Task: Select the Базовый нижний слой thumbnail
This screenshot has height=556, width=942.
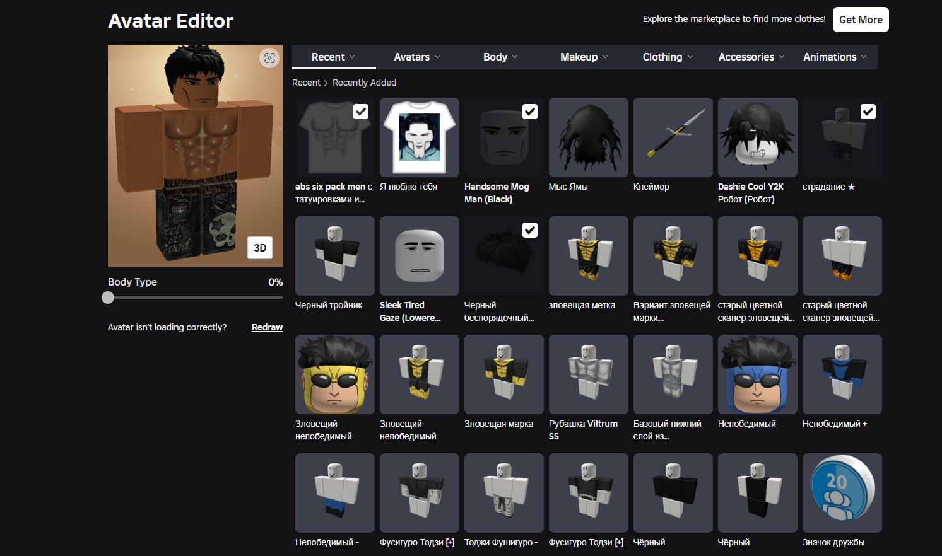Action: pyautogui.click(x=673, y=374)
